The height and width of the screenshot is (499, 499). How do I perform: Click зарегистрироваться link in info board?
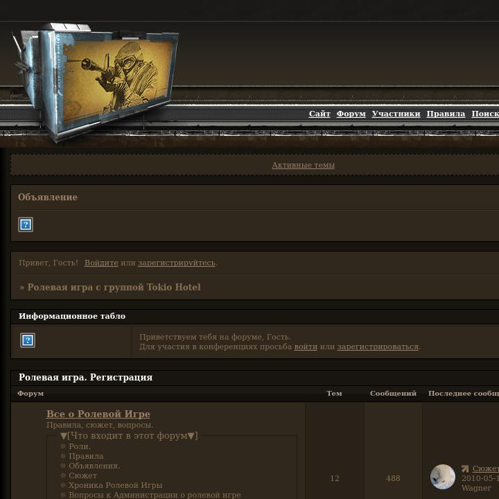click(378, 347)
